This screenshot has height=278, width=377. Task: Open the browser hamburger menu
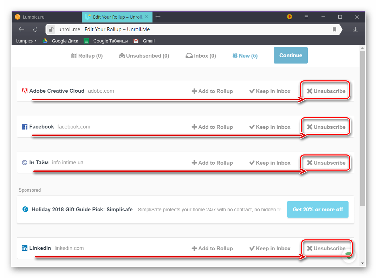point(306,17)
